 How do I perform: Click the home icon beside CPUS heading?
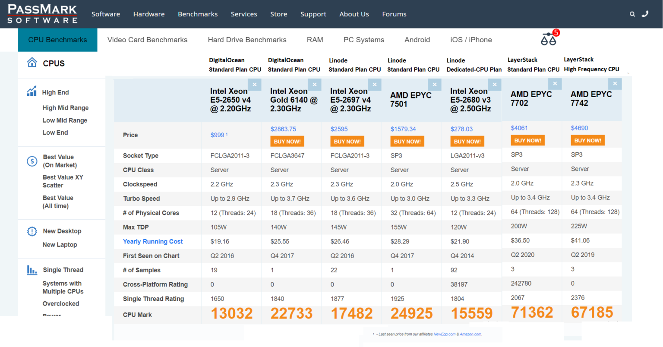(32, 62)
